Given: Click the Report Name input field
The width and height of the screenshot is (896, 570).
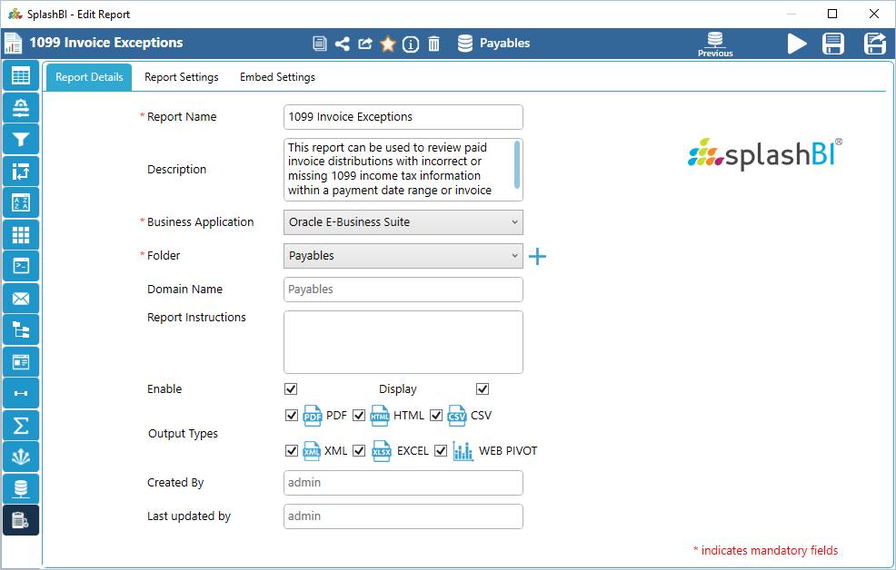Looking at the screenshot, I should [x=403, y=117].
